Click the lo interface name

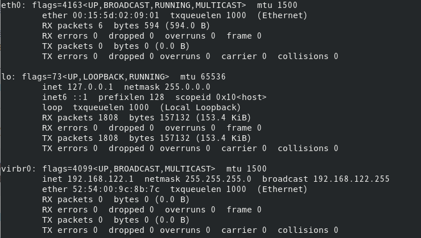pos(5,77)
